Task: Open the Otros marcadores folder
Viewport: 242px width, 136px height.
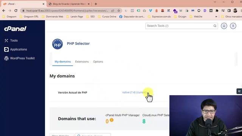Action: 231,17
